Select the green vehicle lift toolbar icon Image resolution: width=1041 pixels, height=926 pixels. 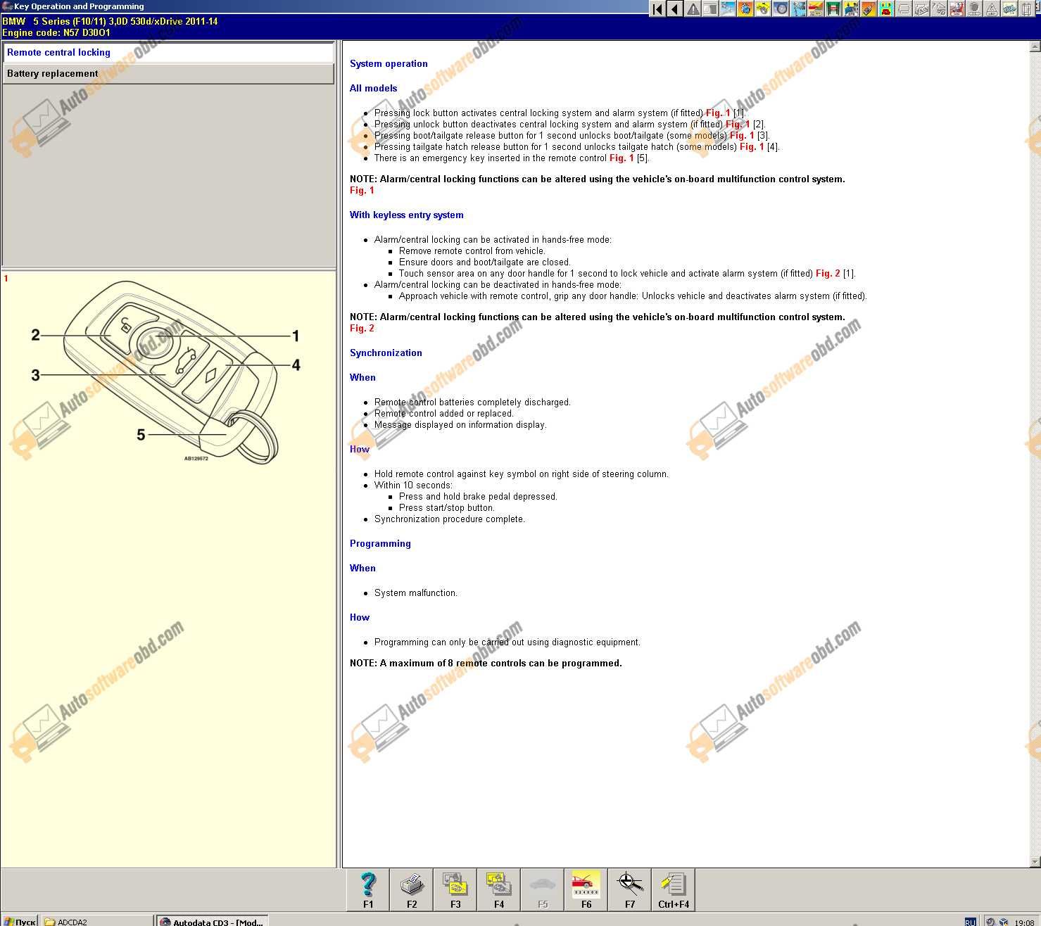833,8
